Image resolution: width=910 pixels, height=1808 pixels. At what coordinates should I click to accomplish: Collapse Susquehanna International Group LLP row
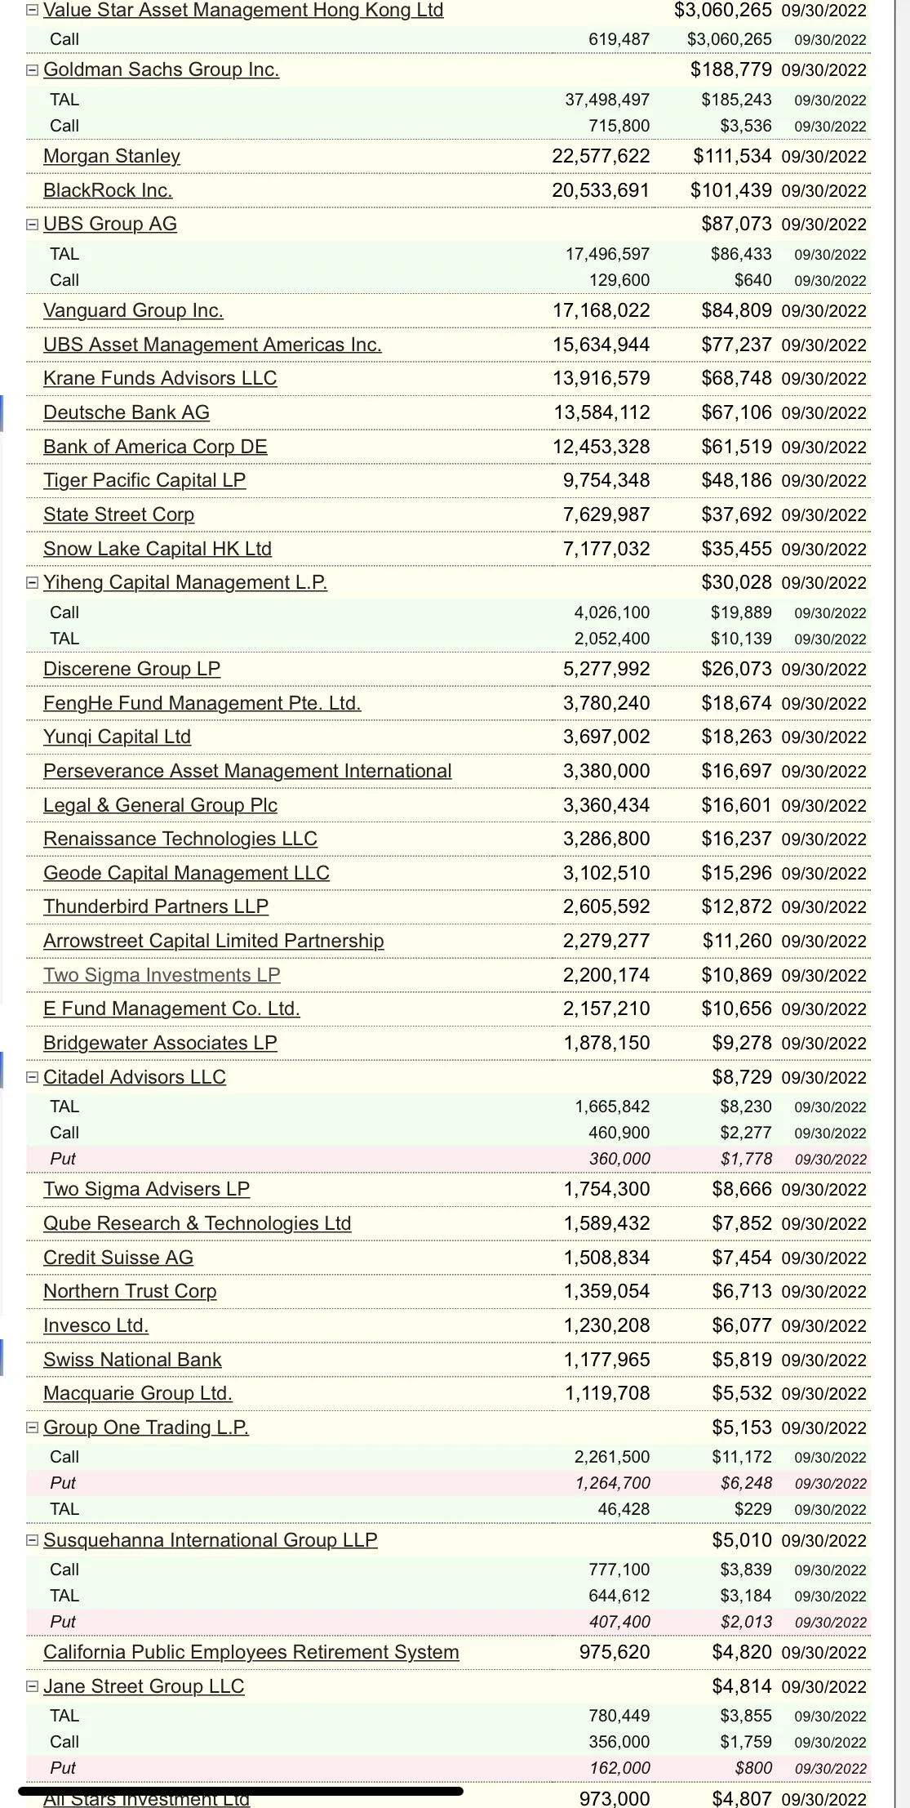pos(33,1540)
